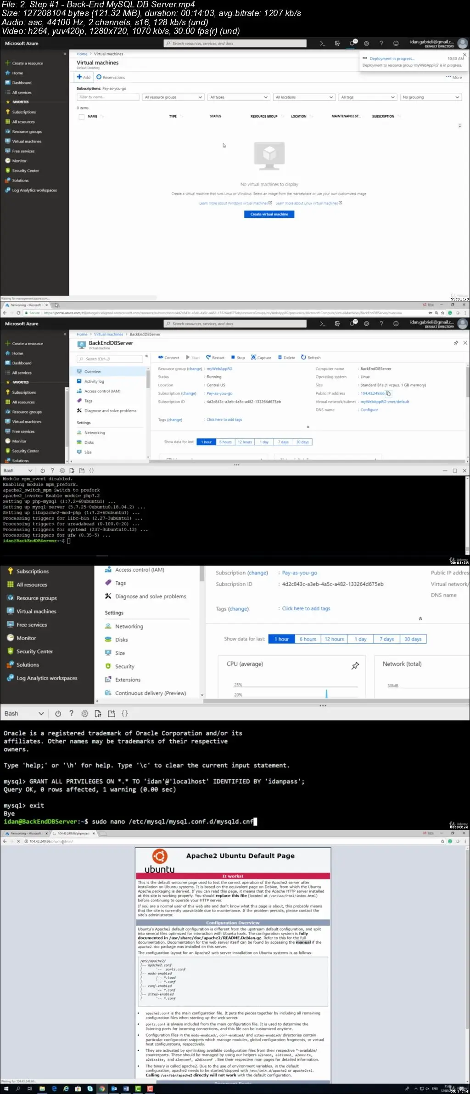
Task: Pin the BackEndDBServer blade to dashboard
Action: pos(456,343)
